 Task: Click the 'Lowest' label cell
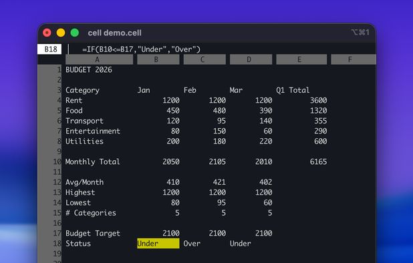[x=78, y=203]
